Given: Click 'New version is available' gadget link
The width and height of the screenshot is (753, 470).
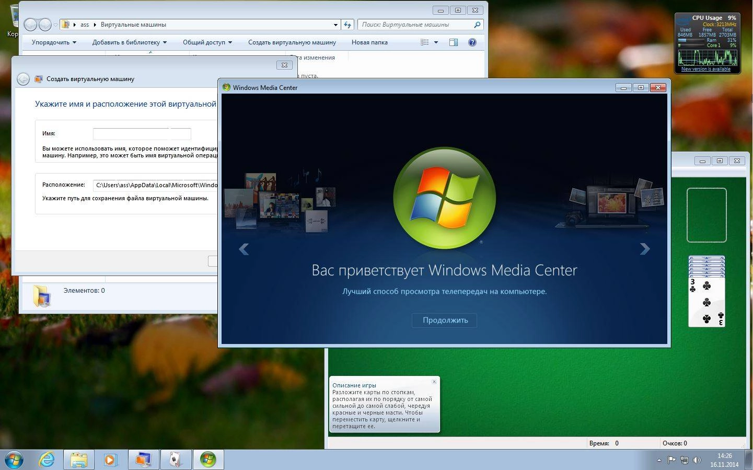Looking at the screenshot, I should [705, 69].
